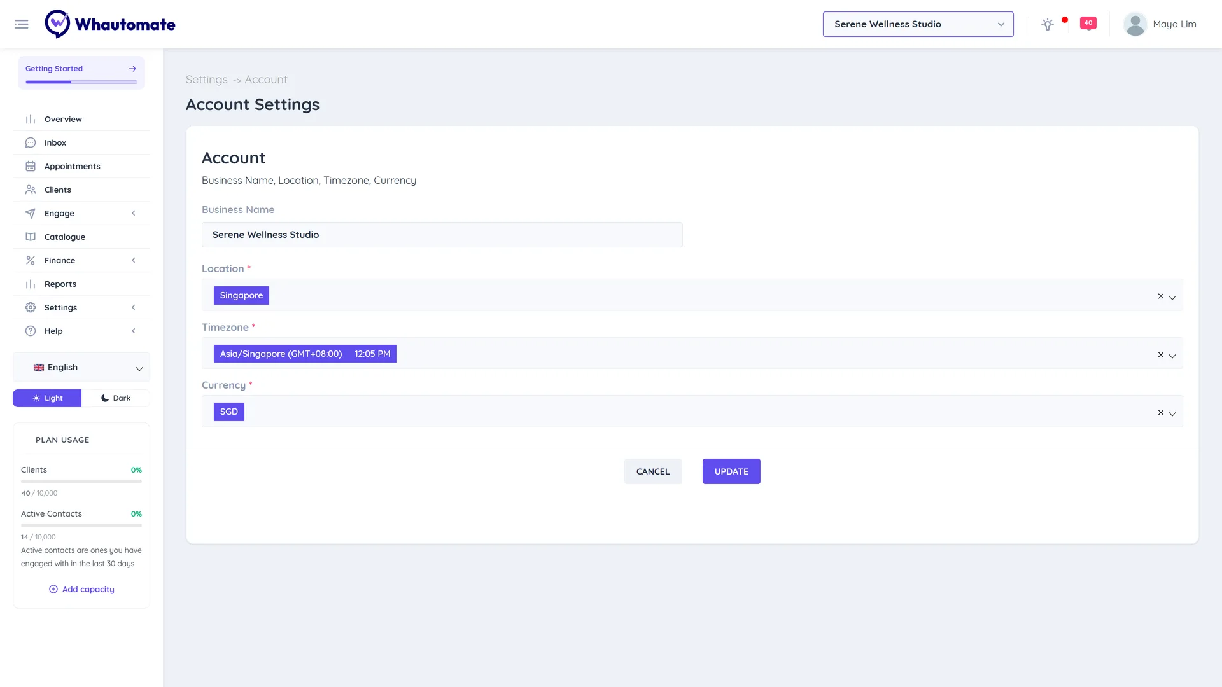Click the CANCEL button

[653, 471]
